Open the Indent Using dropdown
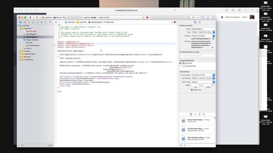Screen dimensions: 273x153 pyautogui.click(x=203, y=82)
